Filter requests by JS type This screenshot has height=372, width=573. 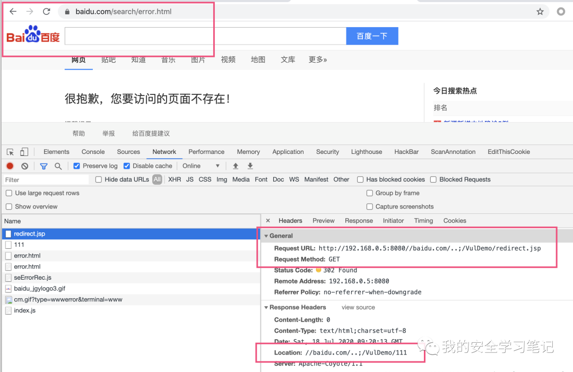189,179
